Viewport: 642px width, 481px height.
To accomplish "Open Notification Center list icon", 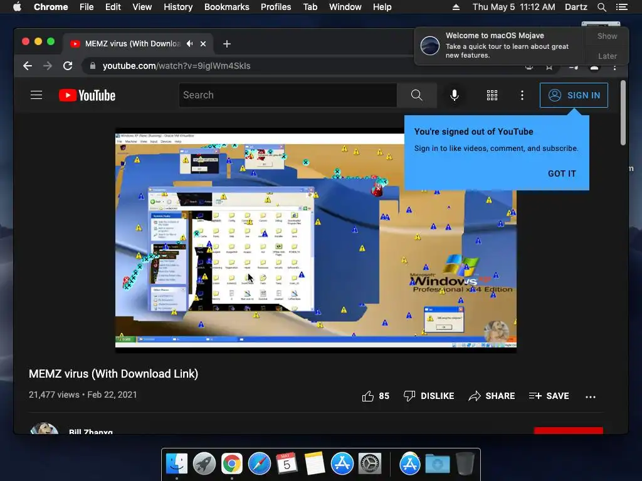I will click(622, 7).
